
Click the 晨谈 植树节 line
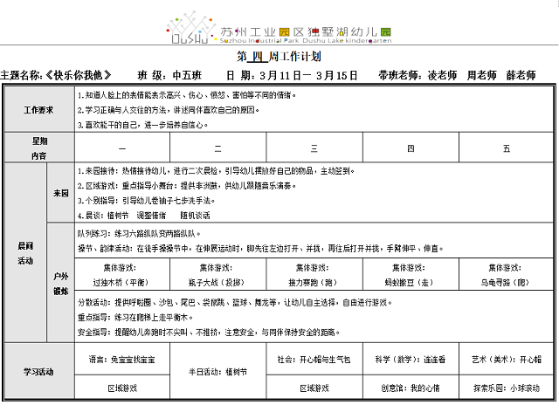(x=143, y=216)
